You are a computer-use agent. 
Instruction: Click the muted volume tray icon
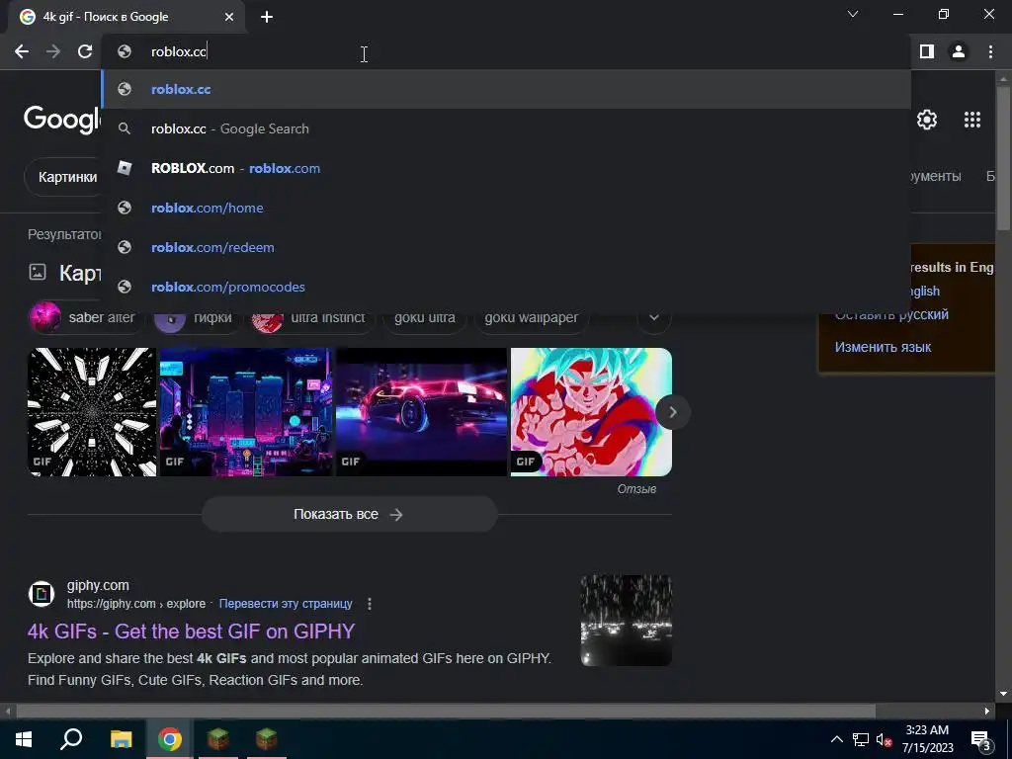click(884, 739)
